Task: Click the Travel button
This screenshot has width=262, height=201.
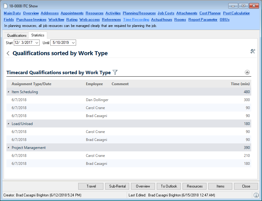Action: (91, 186)
